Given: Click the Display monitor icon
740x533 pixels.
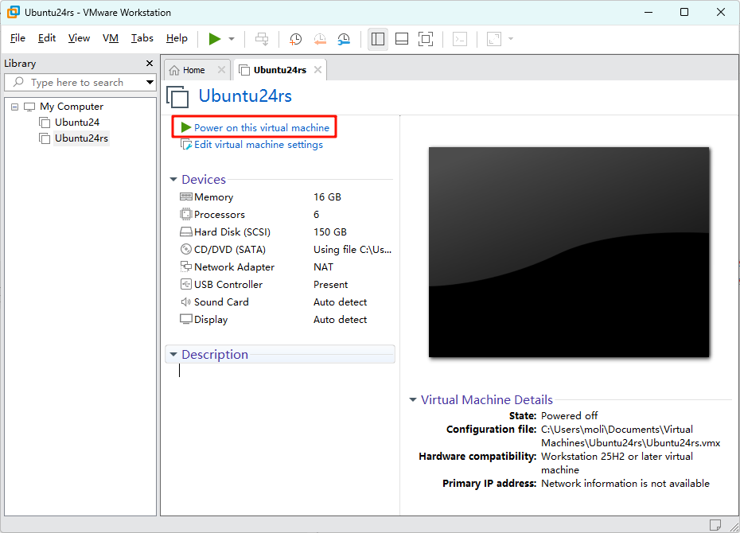Looking at the screenshot, I should pyautogui.click(x=186, y=319).
